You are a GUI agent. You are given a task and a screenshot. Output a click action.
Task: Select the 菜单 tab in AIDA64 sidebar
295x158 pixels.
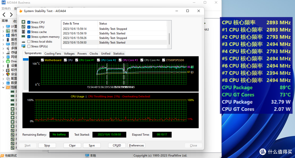[x=5, y=21]
